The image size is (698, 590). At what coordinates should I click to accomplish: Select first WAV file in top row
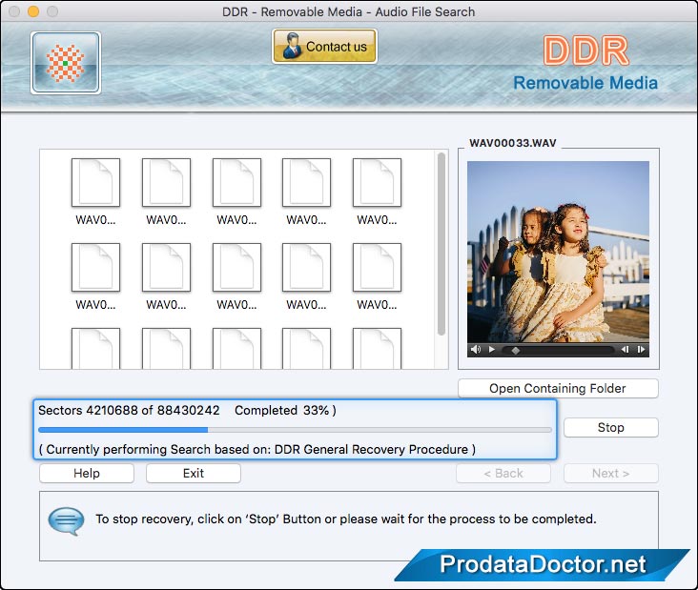[x=95, y=192]
